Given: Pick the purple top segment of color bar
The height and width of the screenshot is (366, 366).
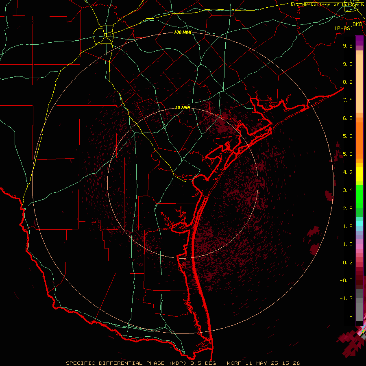Looking at the screenshot, I should [x=359, y=41].
